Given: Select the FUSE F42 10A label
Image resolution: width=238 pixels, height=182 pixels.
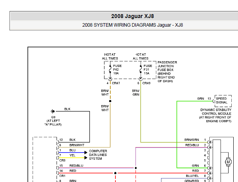Looking at the screenshot, I should pyautogui.click(x=117, y=69).
